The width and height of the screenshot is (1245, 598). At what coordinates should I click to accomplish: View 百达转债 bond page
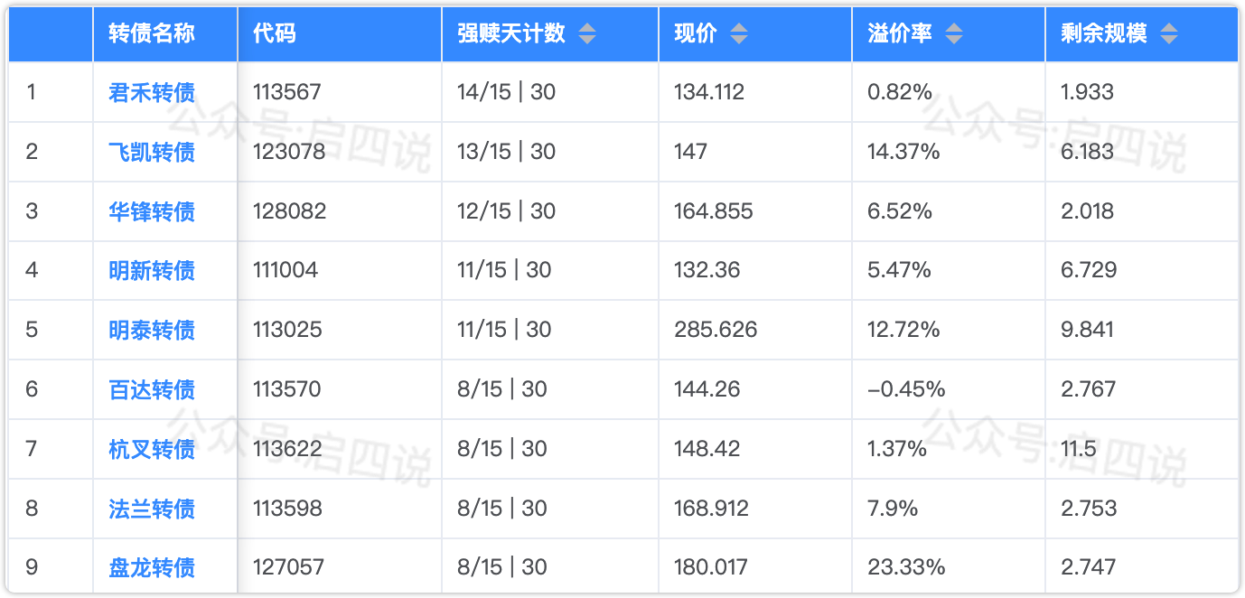point(152,389)
